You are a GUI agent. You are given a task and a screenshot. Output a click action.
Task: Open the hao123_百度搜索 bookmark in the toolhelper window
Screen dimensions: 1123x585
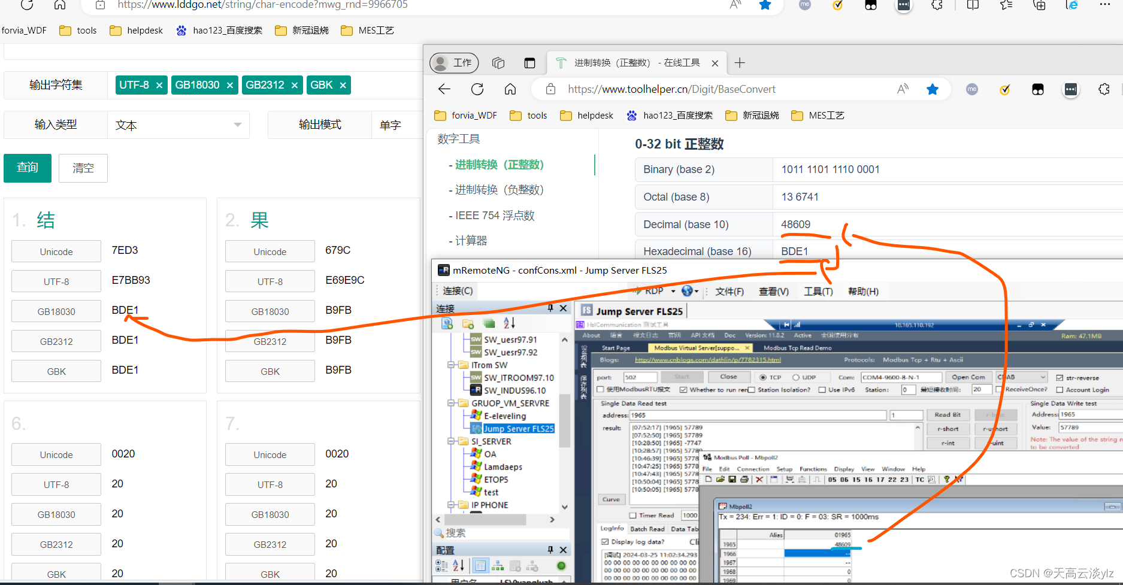coord(670,116)
